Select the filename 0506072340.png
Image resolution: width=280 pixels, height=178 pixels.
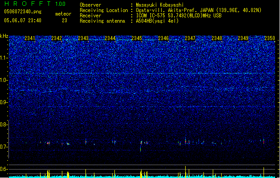[23, 12]
